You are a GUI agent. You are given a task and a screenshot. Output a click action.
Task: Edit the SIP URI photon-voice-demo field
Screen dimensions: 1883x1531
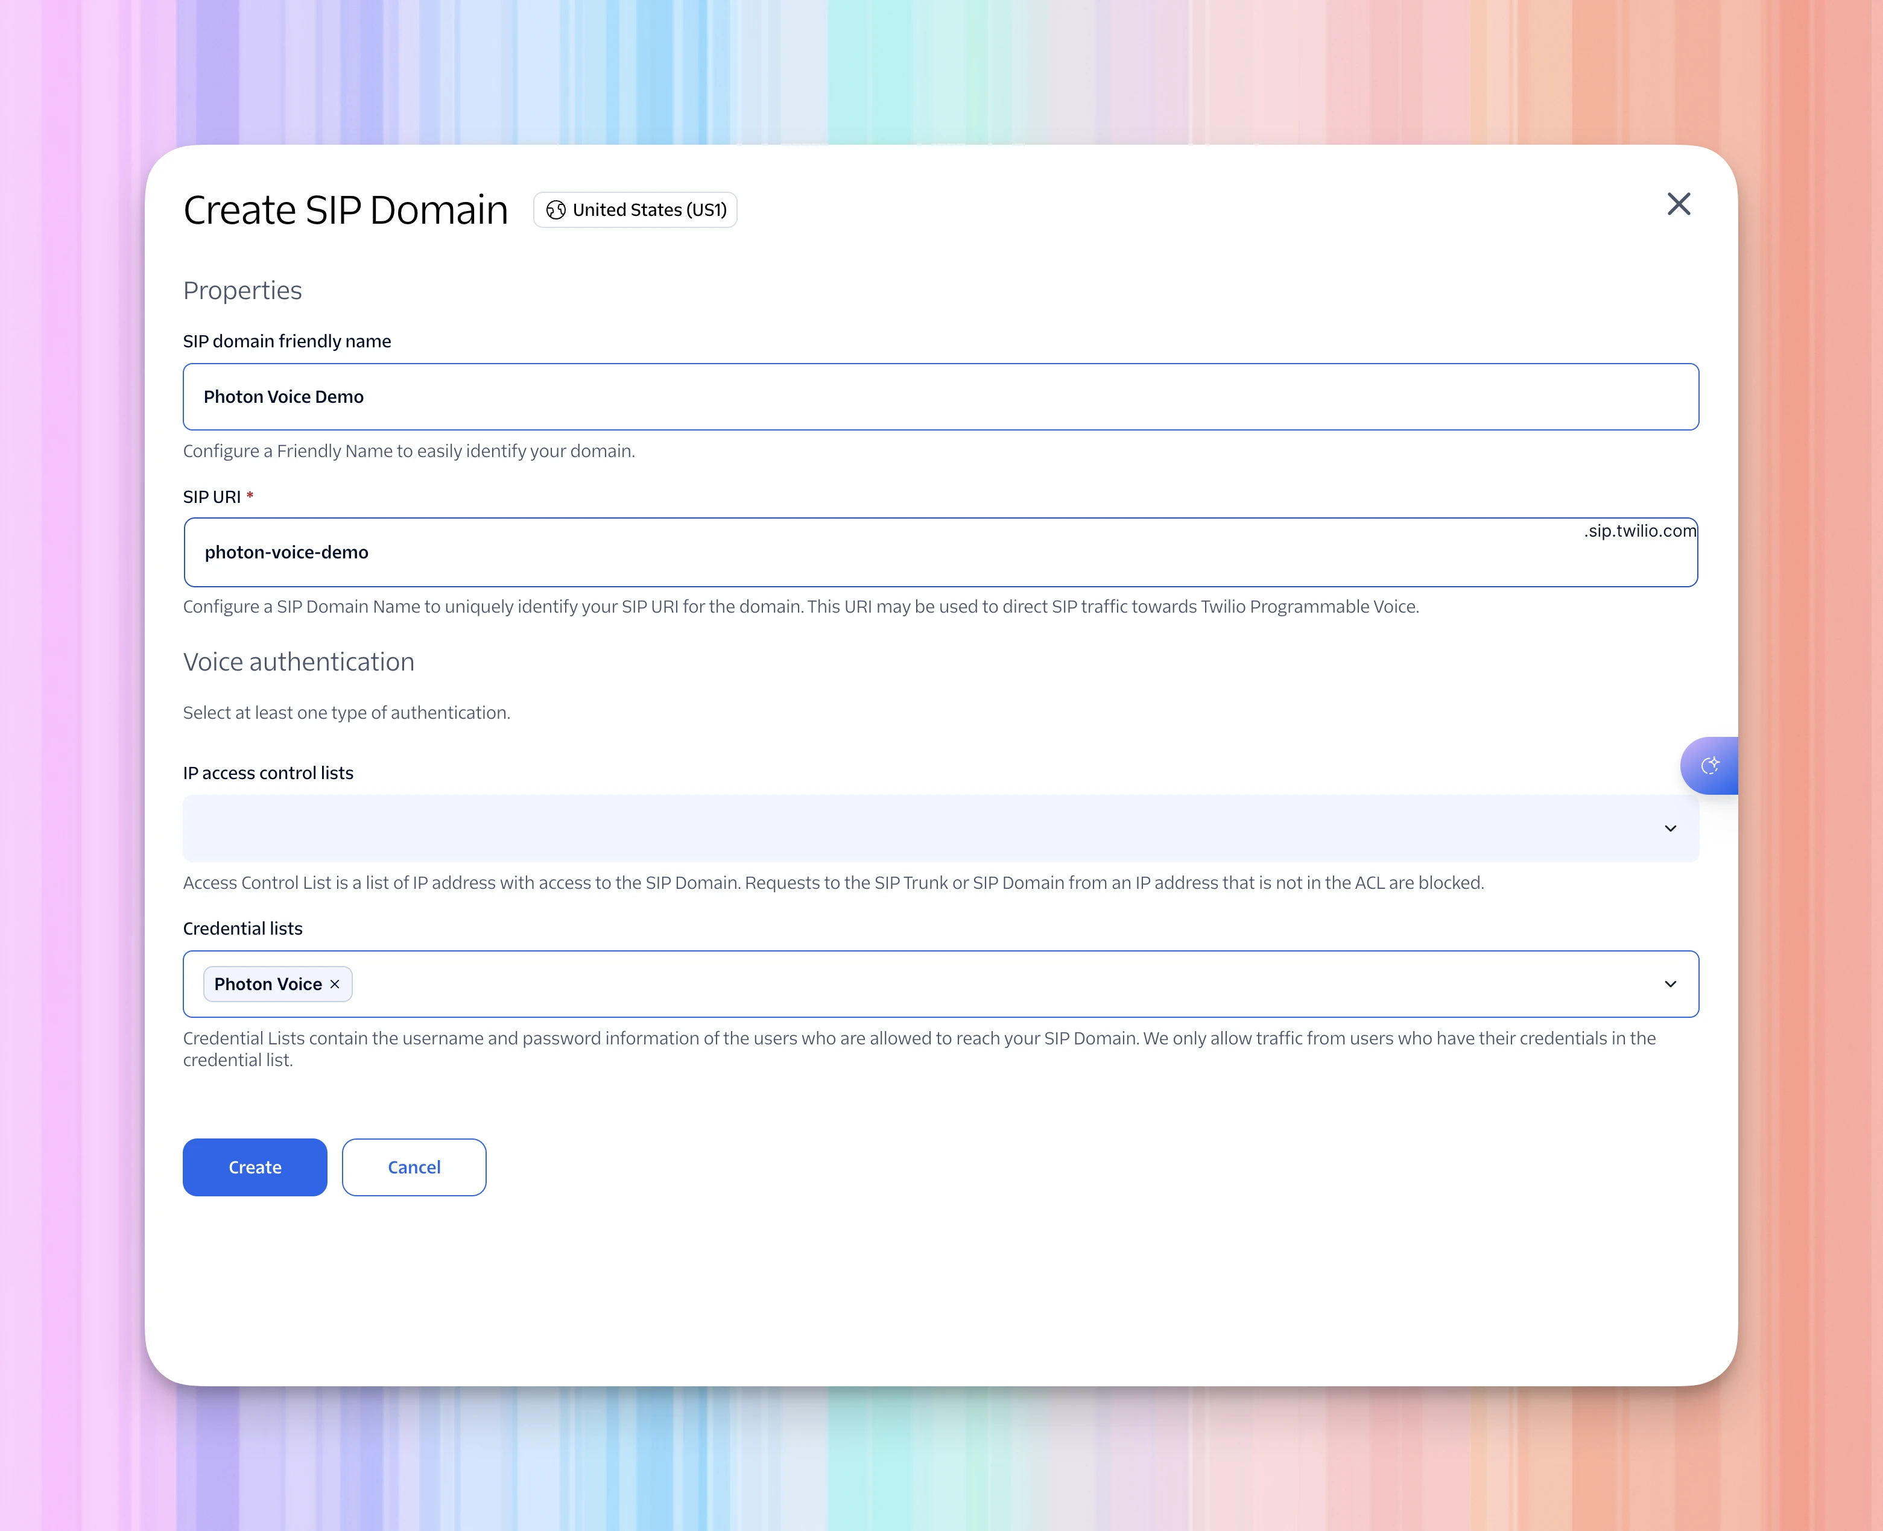click(x=940, y=552)
